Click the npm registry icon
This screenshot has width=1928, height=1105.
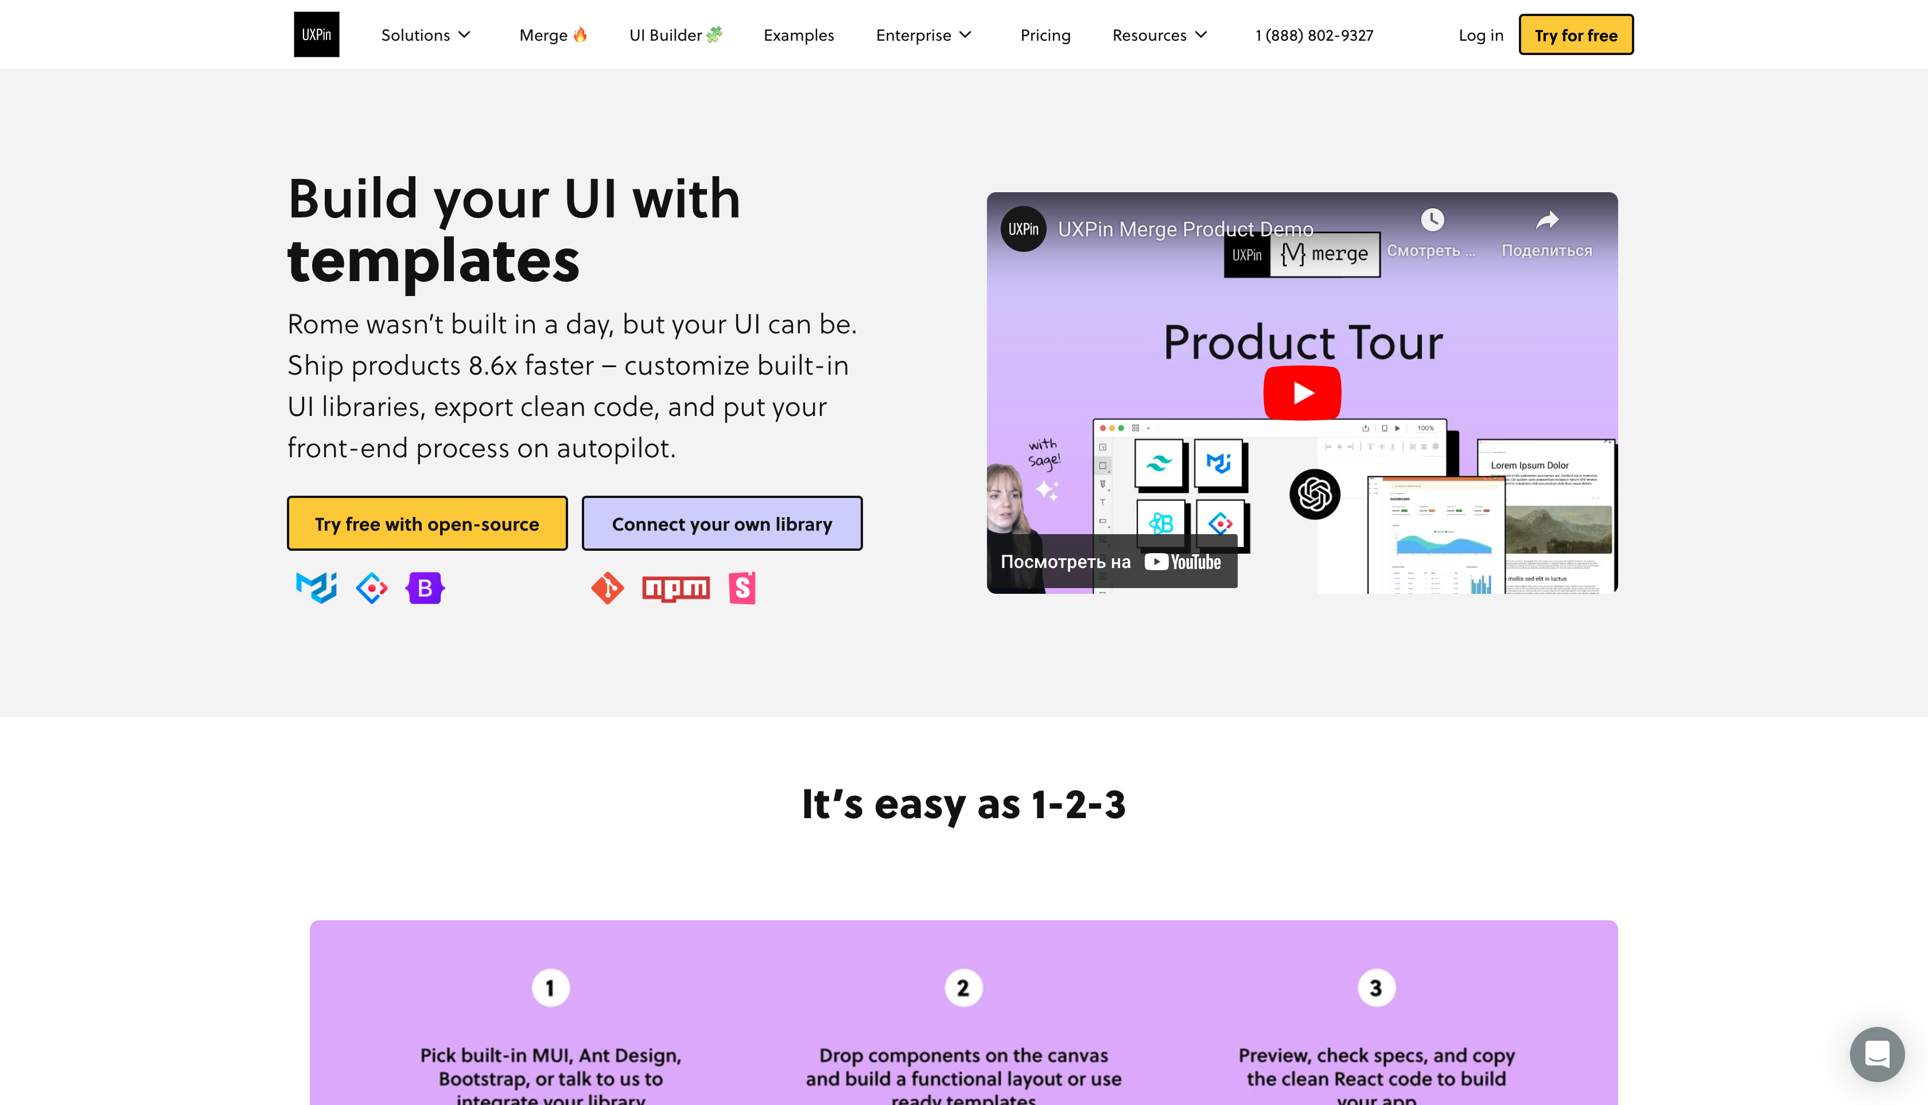click(675, 587)
